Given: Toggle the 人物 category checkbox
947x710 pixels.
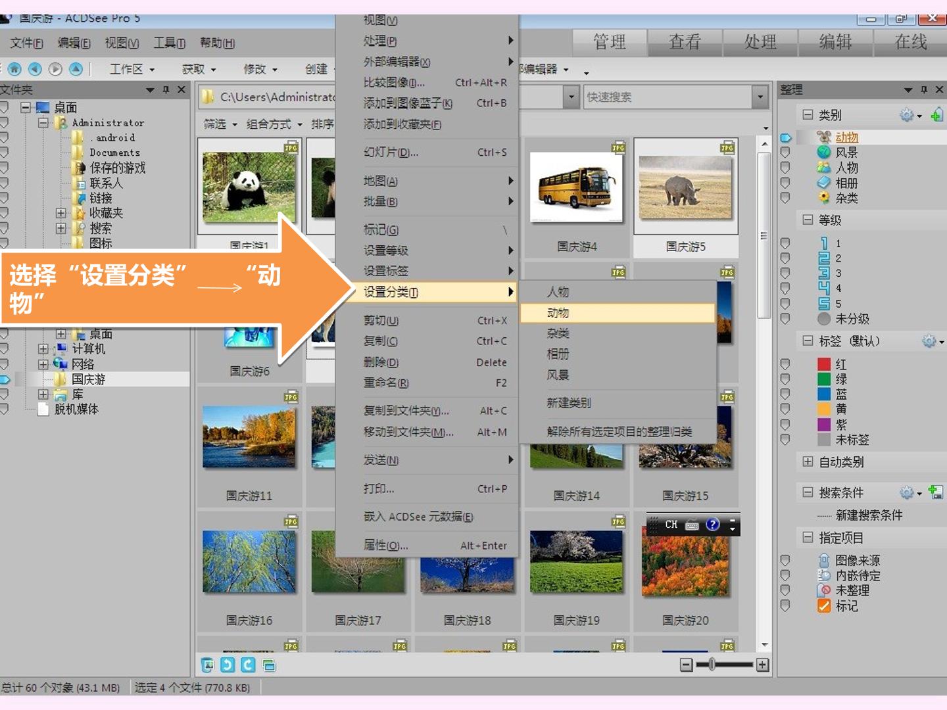Looking at the screenshot, I should pyautogui.click(x=785, y=168).
